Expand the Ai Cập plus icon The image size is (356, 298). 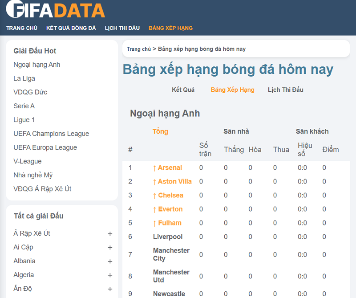[x=110, y=248]
